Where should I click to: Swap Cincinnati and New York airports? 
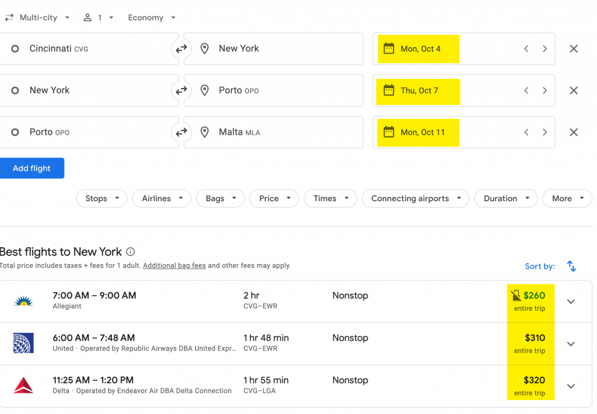(181, 49)
